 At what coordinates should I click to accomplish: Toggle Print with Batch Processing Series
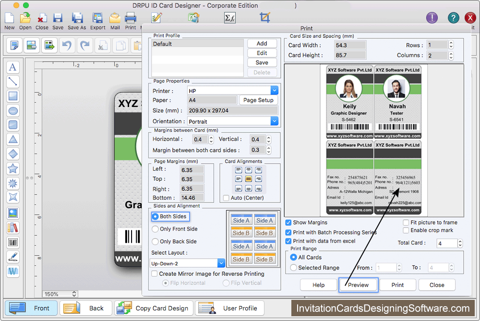coord(288,232)
